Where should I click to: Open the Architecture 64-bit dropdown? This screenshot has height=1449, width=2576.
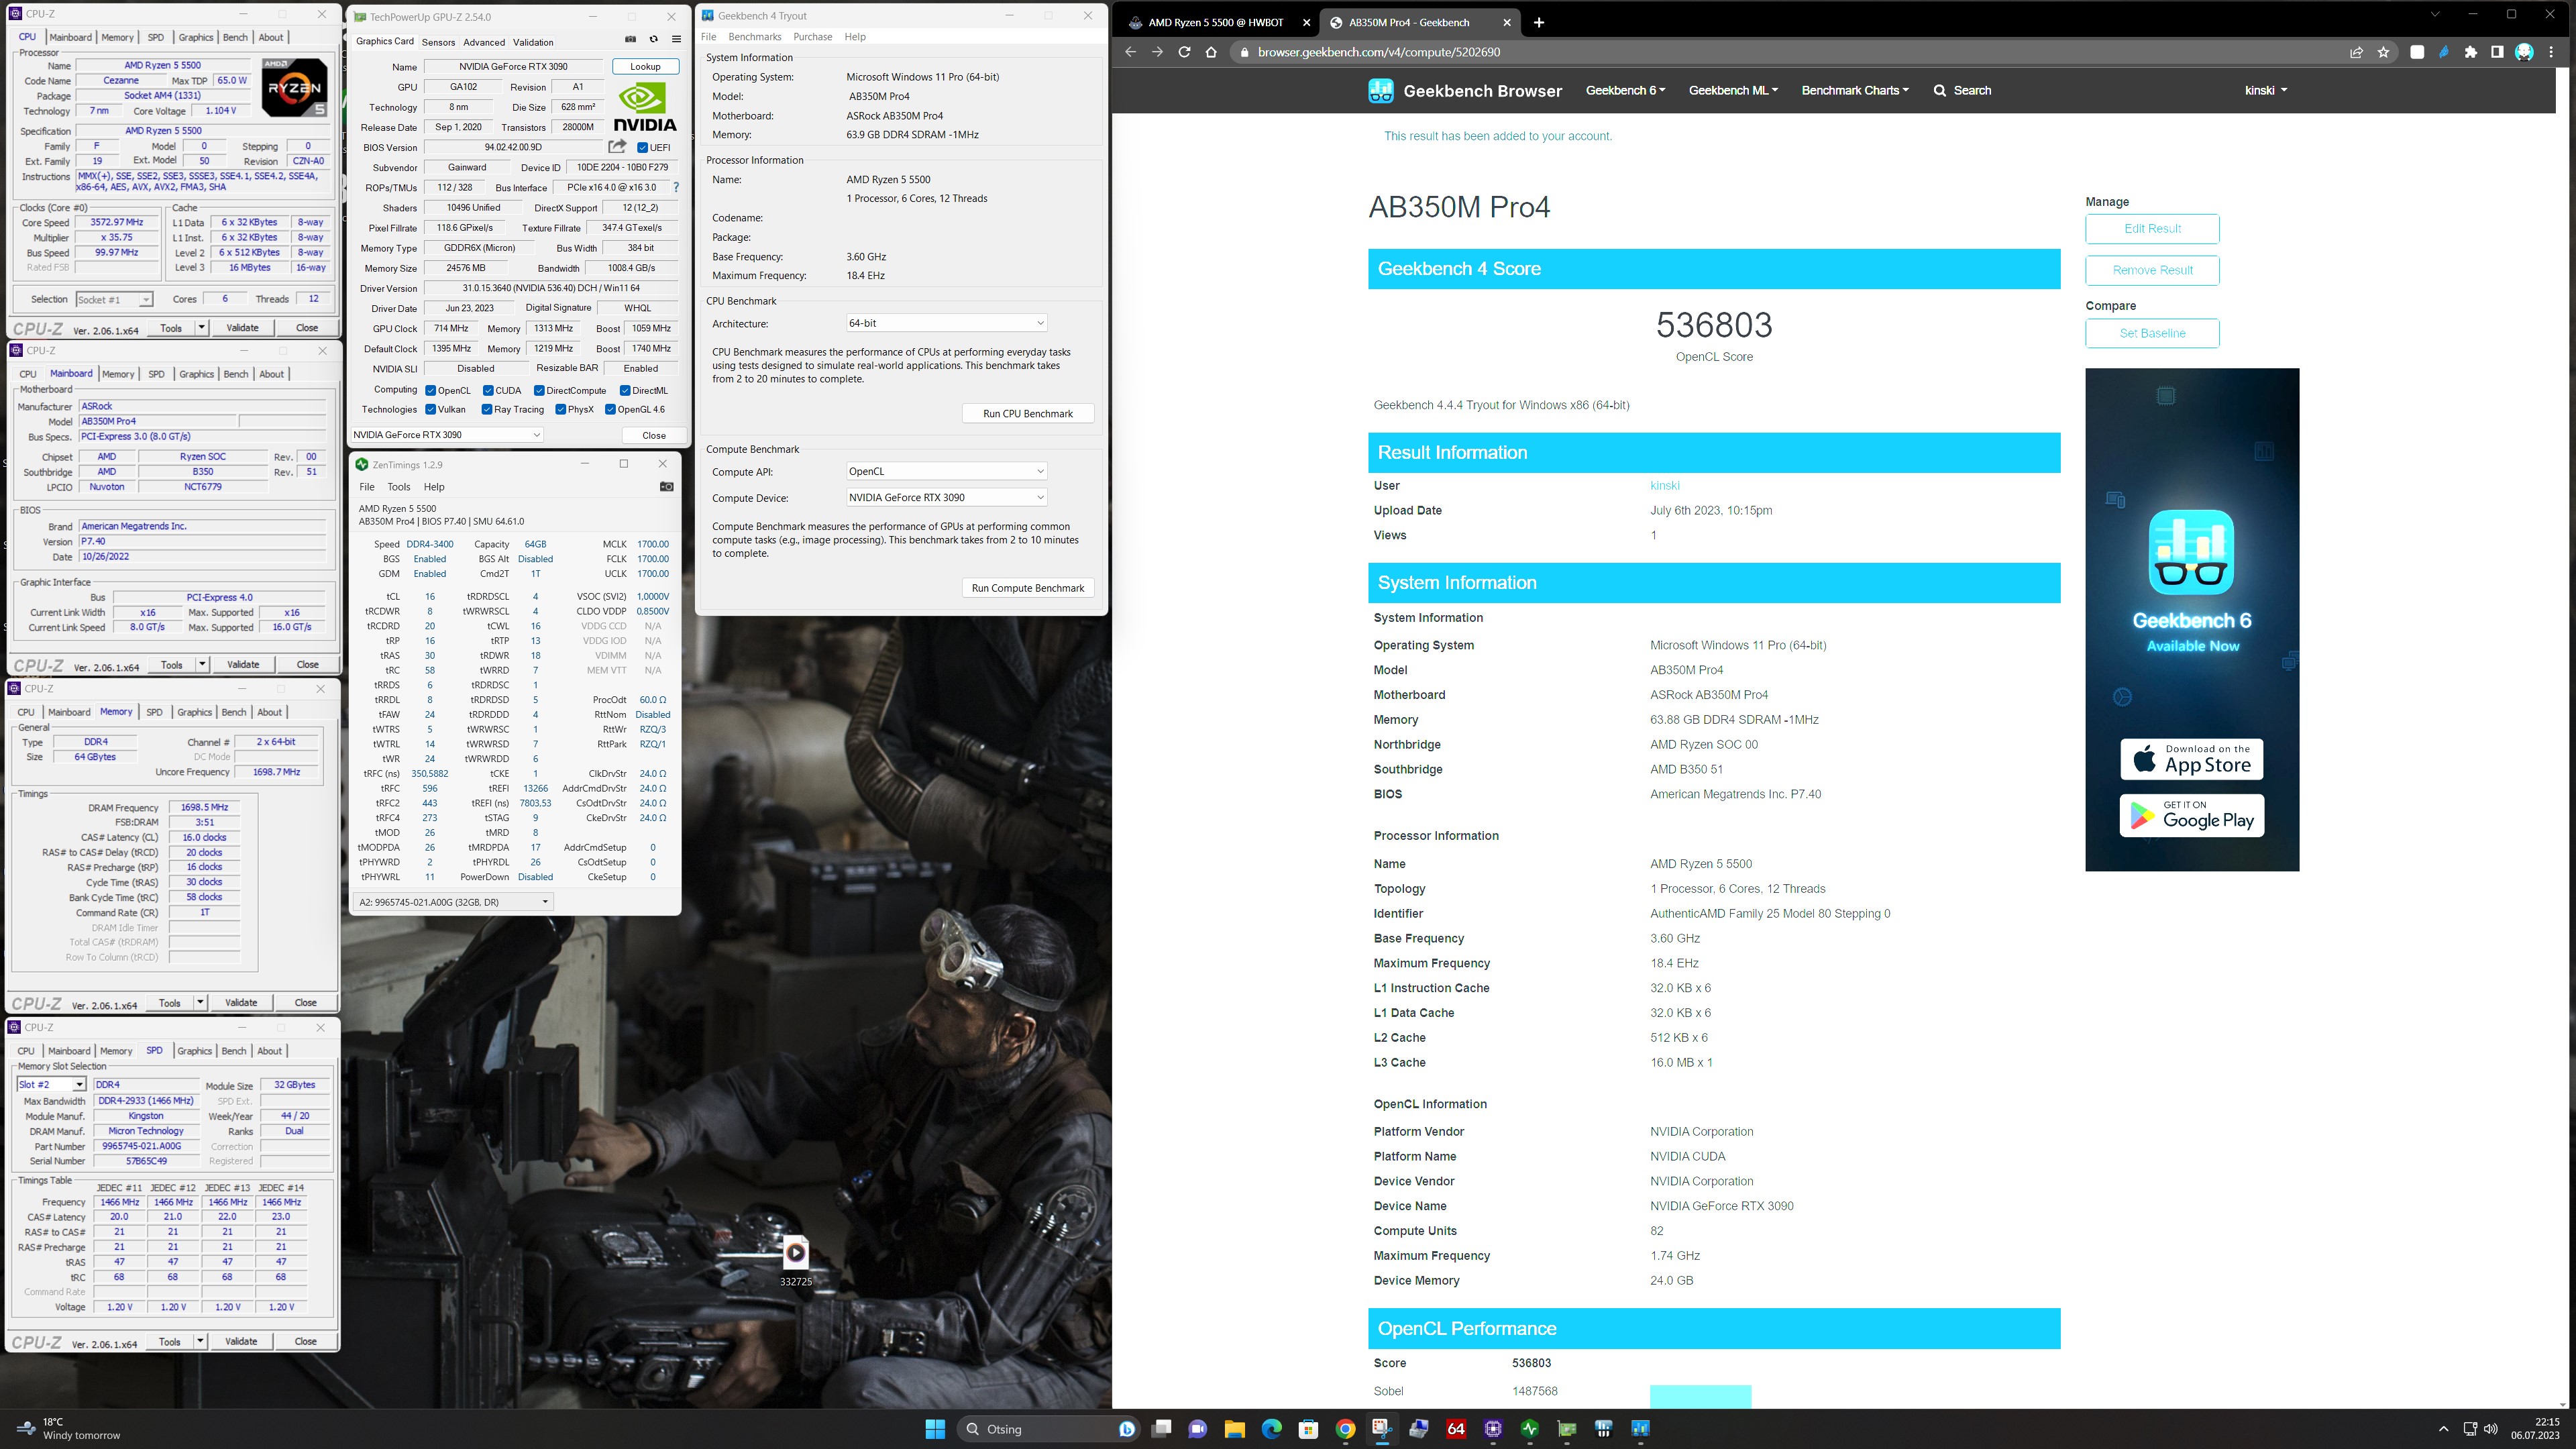(946, 323)
